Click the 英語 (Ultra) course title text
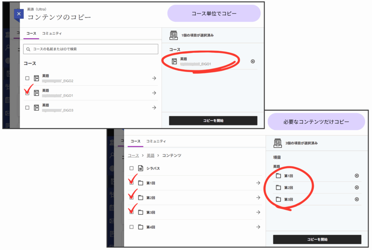The height and width of the screenshot is (250, 372). (37, 9)
